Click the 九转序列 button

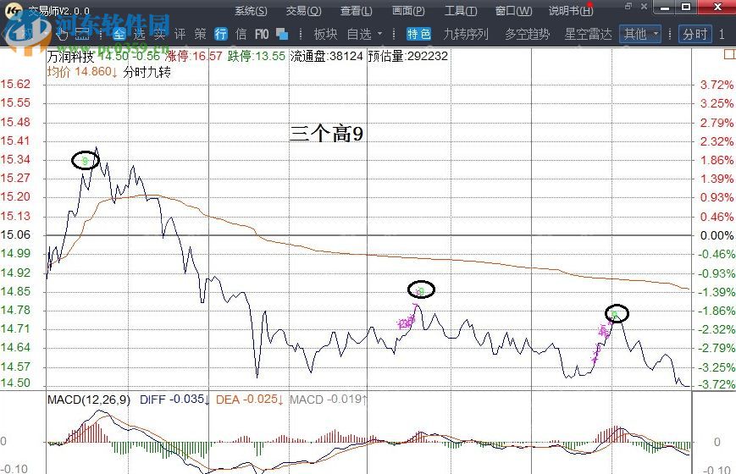click(466, 34)
